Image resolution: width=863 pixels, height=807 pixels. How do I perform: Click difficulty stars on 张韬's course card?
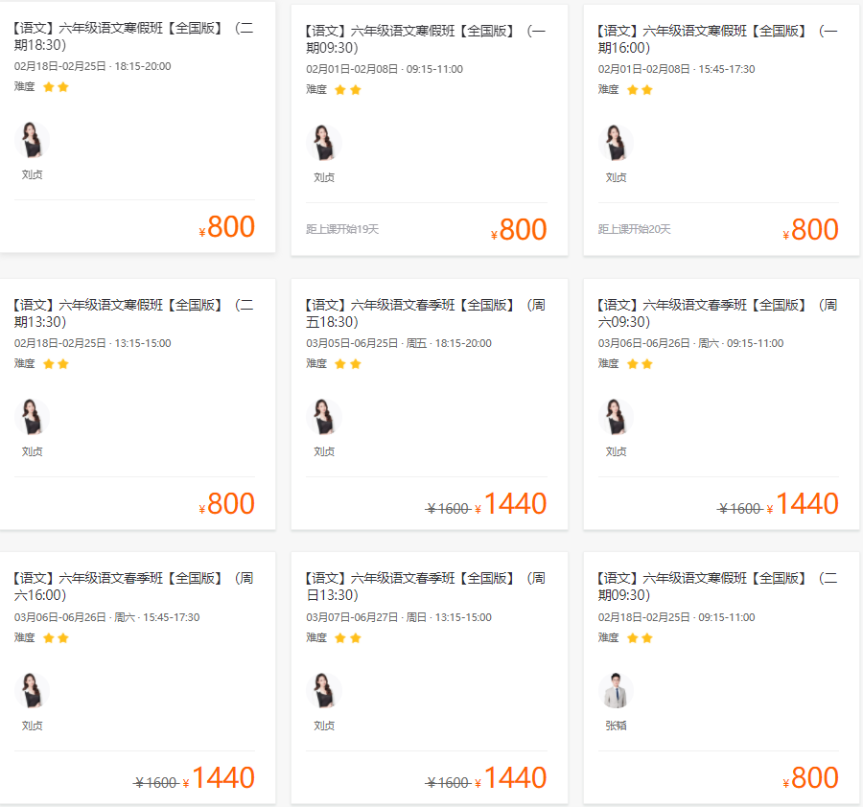click(x=640, y=638)
